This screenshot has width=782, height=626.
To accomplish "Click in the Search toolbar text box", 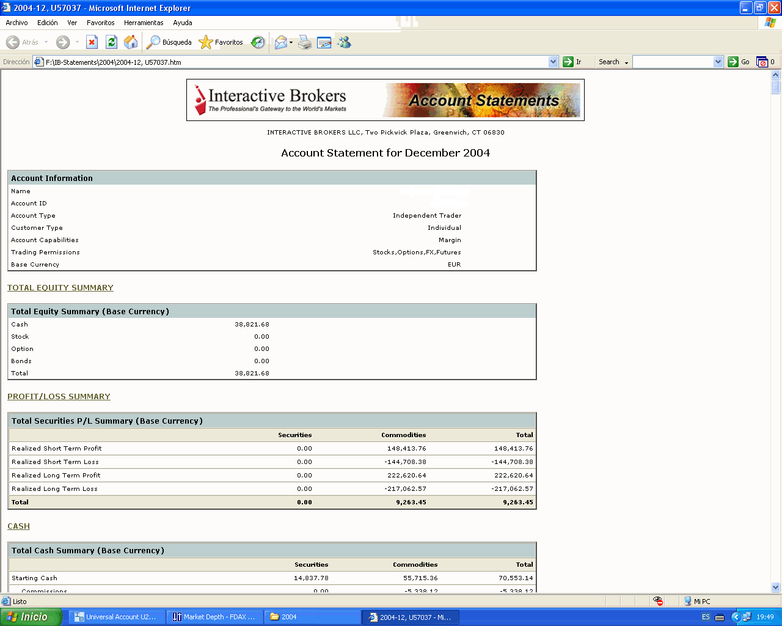I will point(673,62).
